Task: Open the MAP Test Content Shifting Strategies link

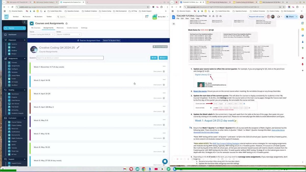Action: point(226,143)
